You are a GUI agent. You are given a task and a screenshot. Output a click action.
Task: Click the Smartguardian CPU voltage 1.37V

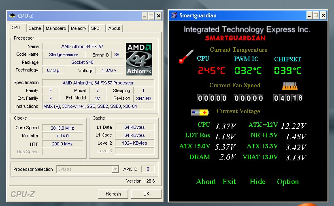point(226,126)
